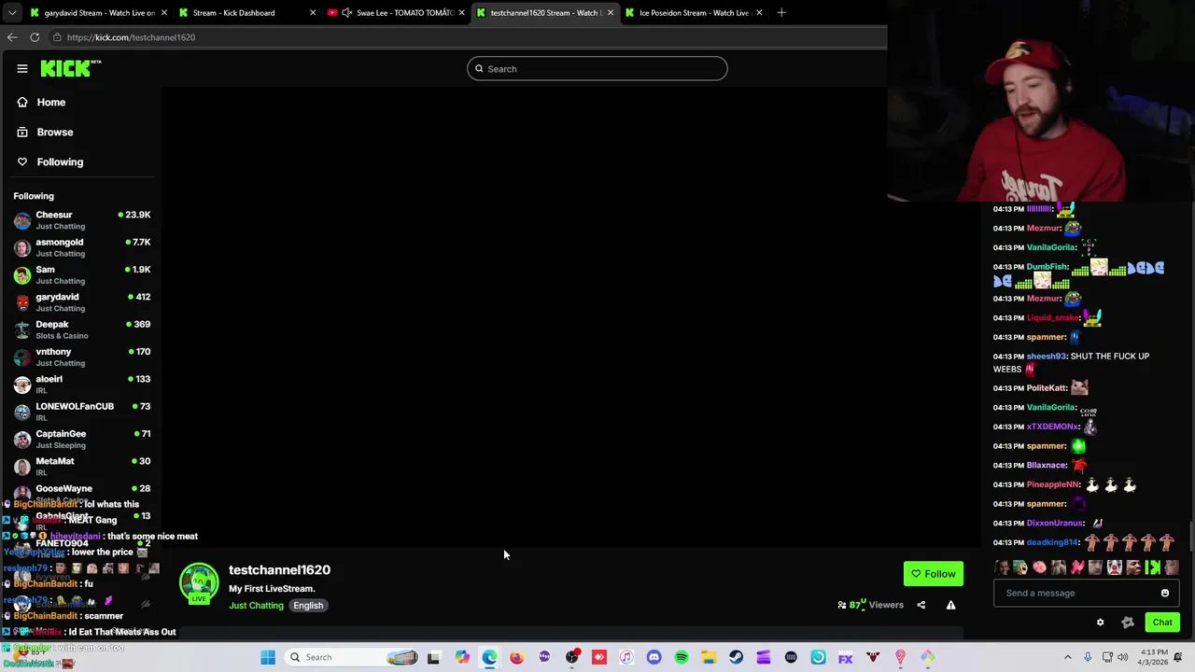This screenshot has width=1195, height=672.
Task: Click the report warning triangle icon
Action: click(950, 605)
